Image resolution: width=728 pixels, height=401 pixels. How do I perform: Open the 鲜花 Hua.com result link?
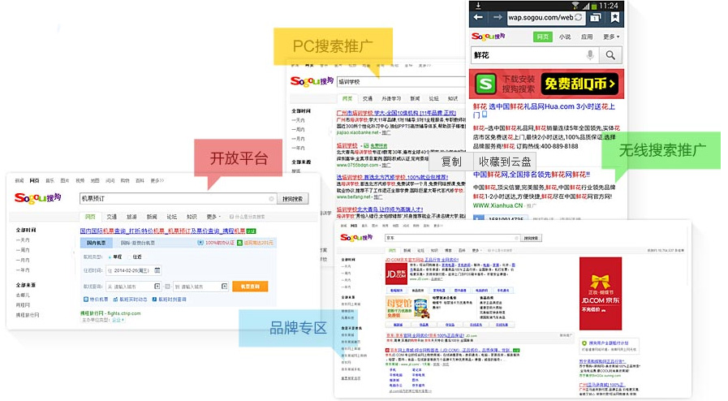click(x=544, y=110)
